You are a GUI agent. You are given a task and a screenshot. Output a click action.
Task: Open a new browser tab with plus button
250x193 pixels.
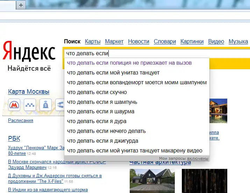[21, 5]
